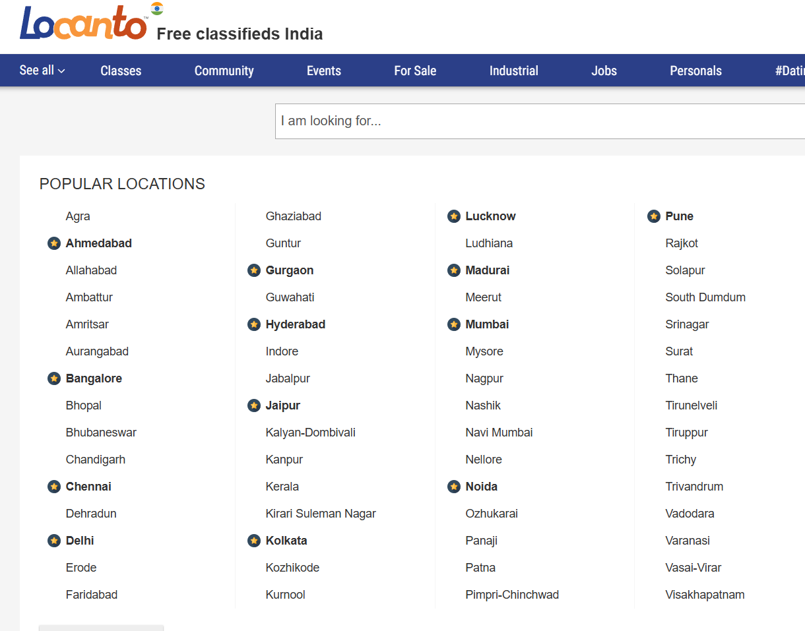Choose Delhi from popular locations

pyautogui.click(x=80, y=541)
